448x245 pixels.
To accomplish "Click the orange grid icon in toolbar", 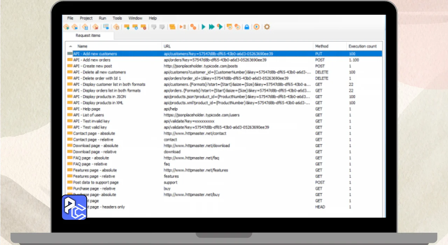I will 172,27.
